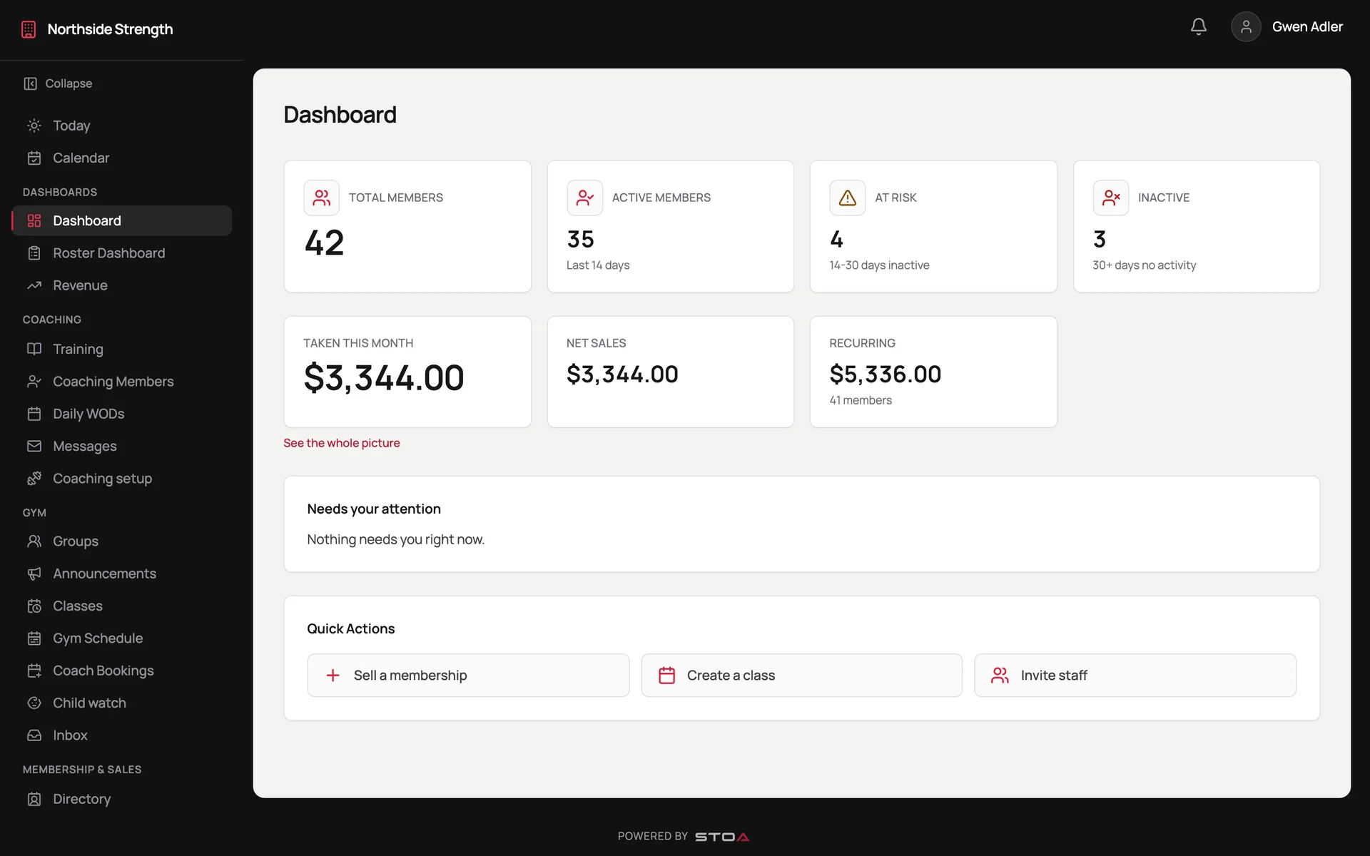Click the Net Sales $3,344.00 figure
The width and height of the screenshot is (1370, 856).
(x=622, y=374)
